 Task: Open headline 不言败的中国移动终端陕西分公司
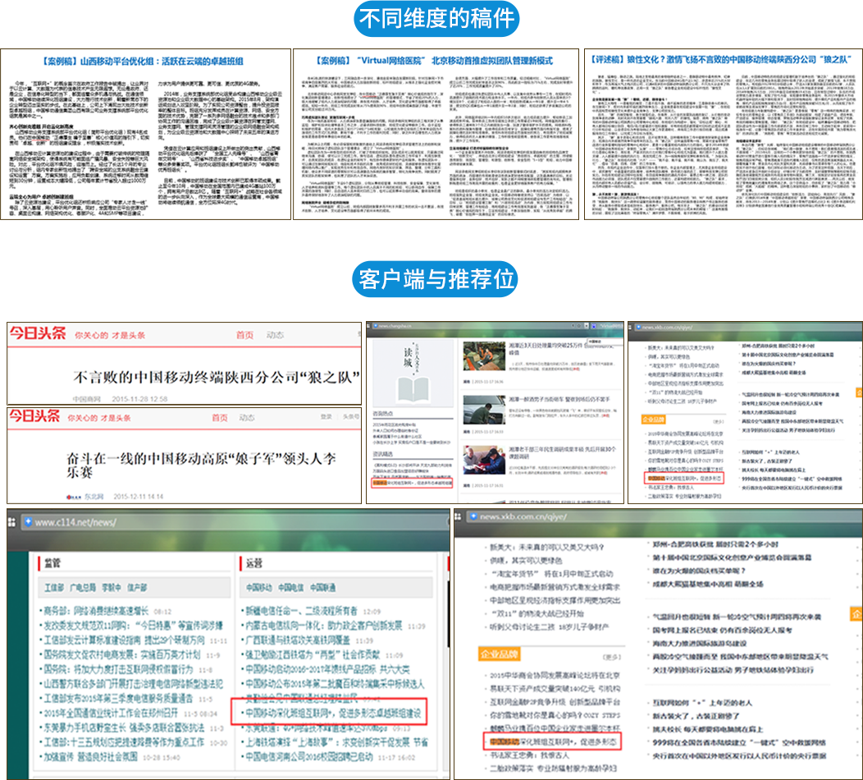[217, 378]
